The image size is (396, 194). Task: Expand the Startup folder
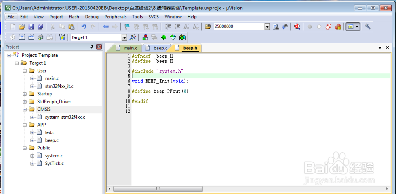point(25,94)
